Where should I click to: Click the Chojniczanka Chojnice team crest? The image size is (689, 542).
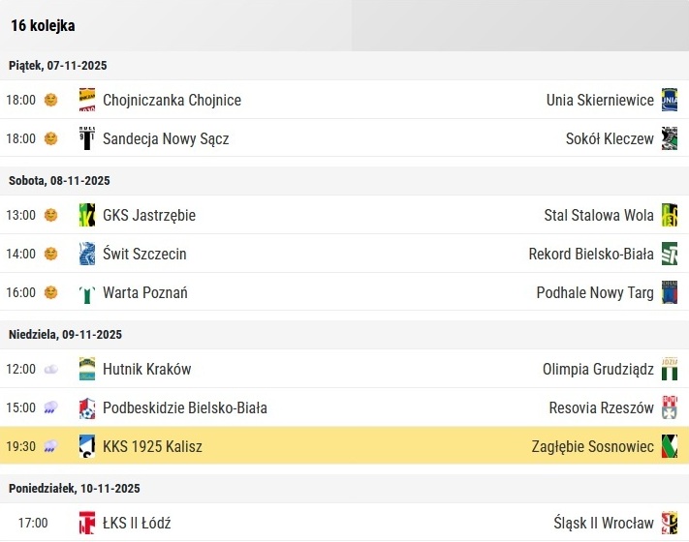coord(87,100)
